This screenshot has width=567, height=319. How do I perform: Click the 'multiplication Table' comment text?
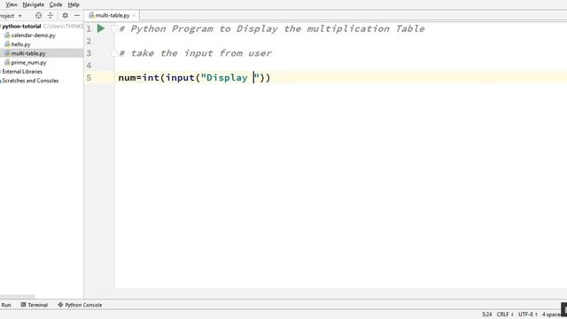(366, 28)
